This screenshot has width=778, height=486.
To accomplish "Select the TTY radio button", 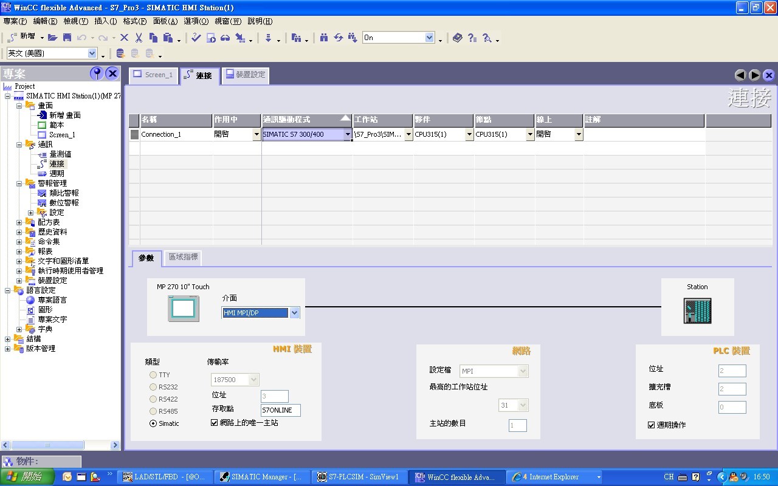I will 153,375.
